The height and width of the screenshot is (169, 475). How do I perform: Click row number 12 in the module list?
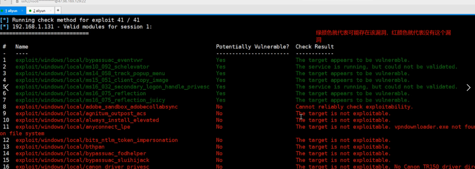[6, 140]
